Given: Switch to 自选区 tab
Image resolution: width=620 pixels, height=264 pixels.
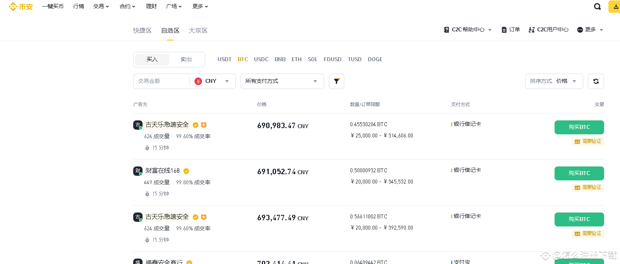Looking at the screenshot, I should (x=170, y=31).
